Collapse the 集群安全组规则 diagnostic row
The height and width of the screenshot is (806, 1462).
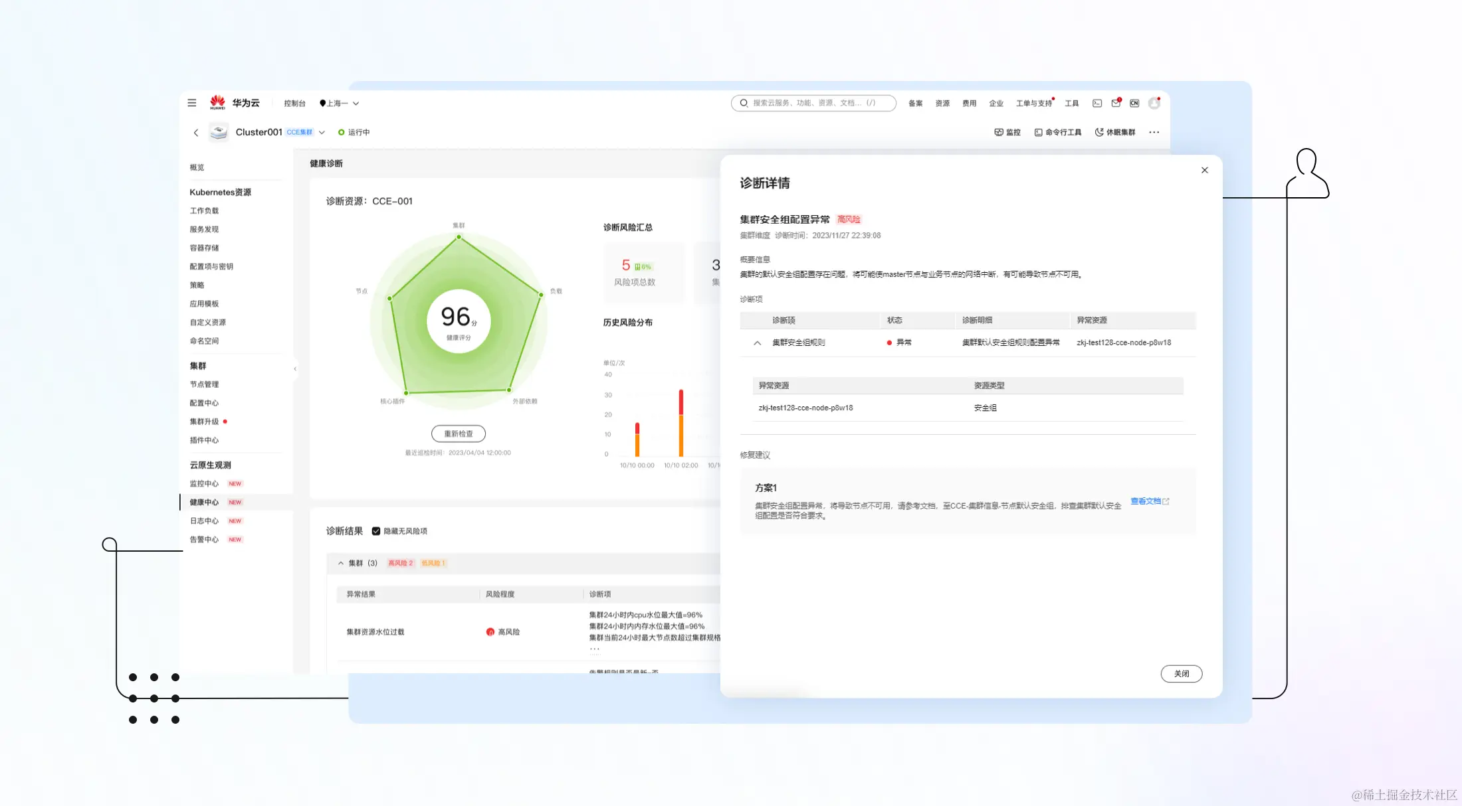pos(757,343)
